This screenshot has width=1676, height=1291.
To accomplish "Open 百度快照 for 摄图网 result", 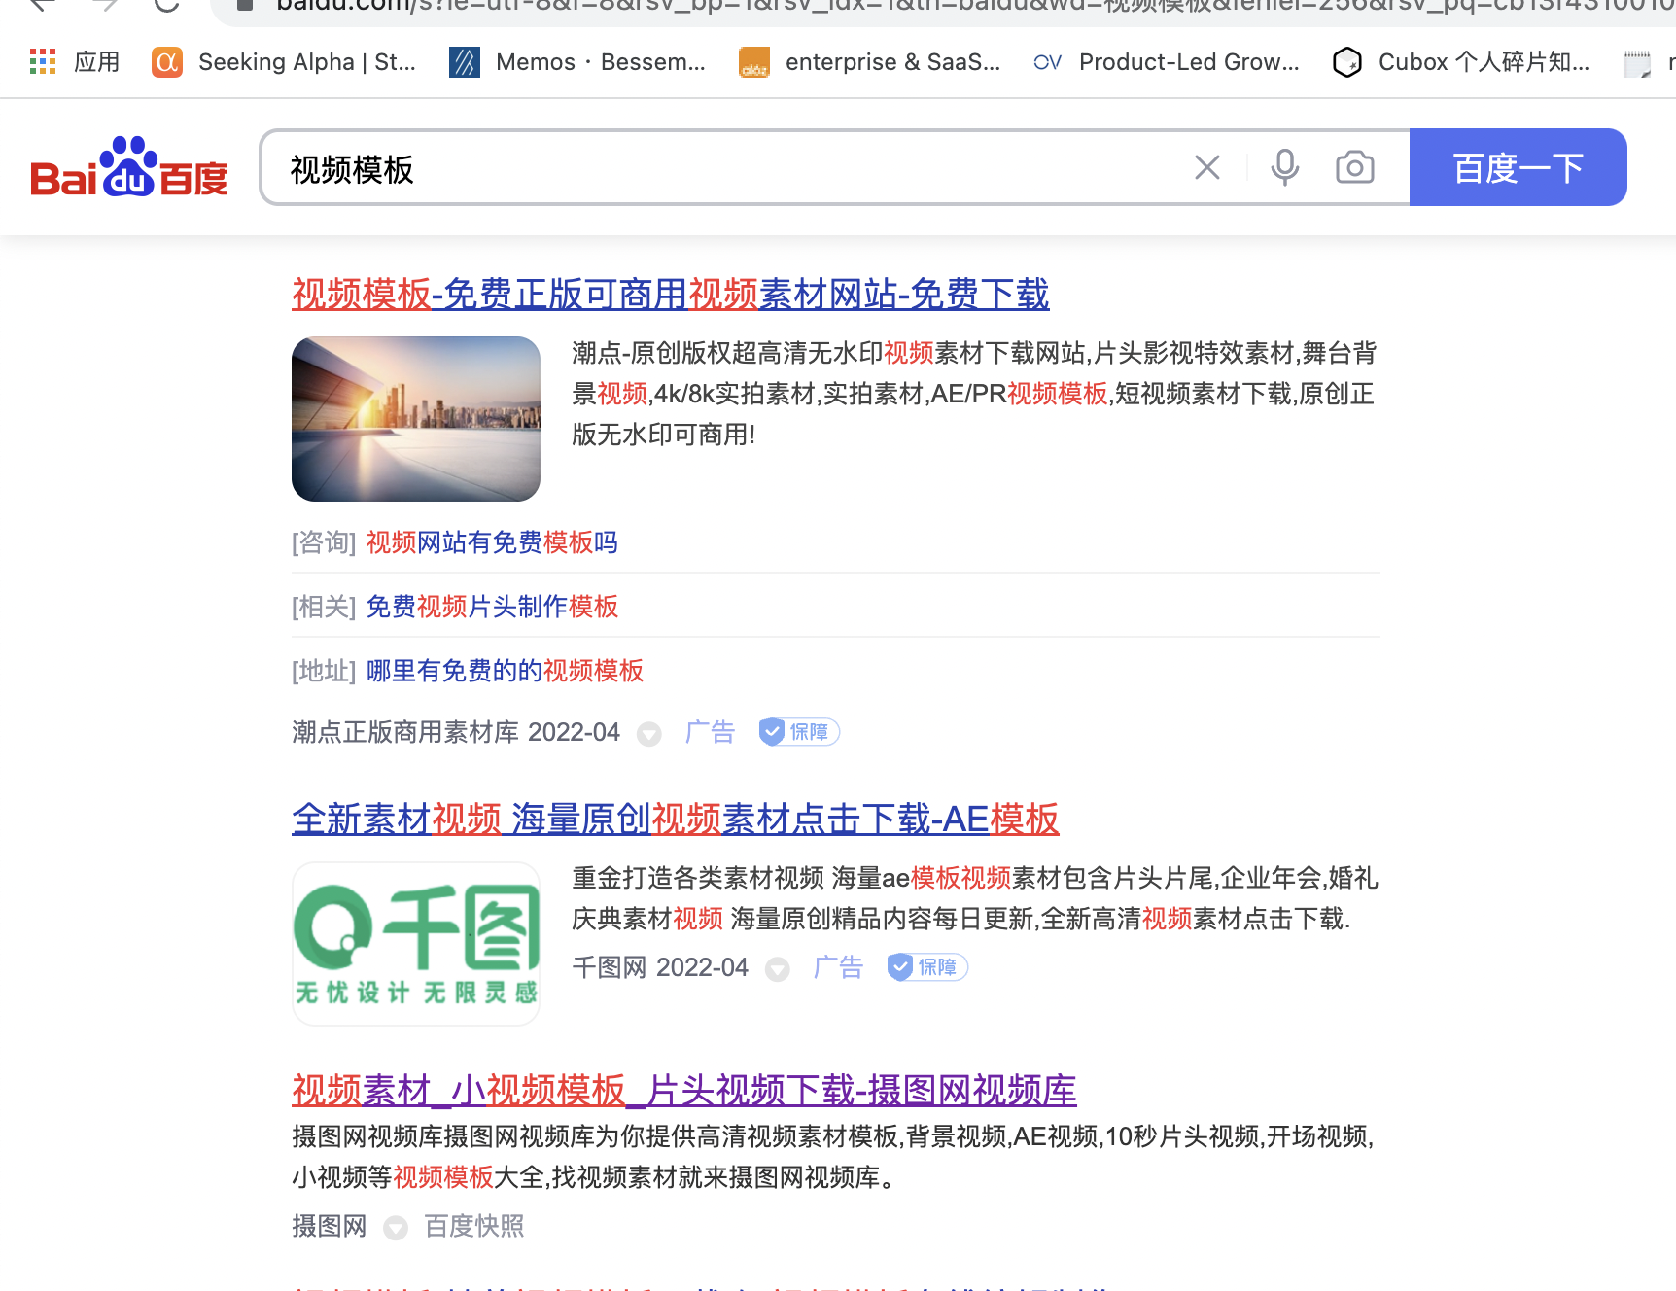I will pyautogui.click(x=474, y=1226).
